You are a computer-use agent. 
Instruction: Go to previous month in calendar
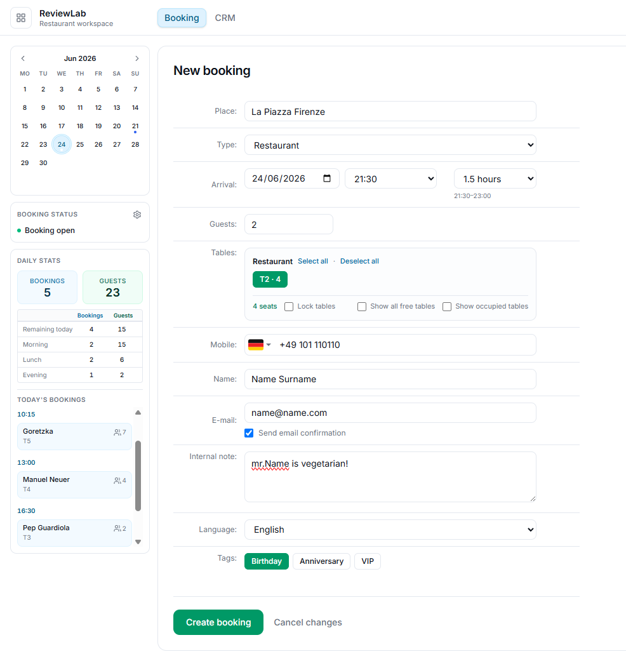pyautogui.click(x=23, y=58)
